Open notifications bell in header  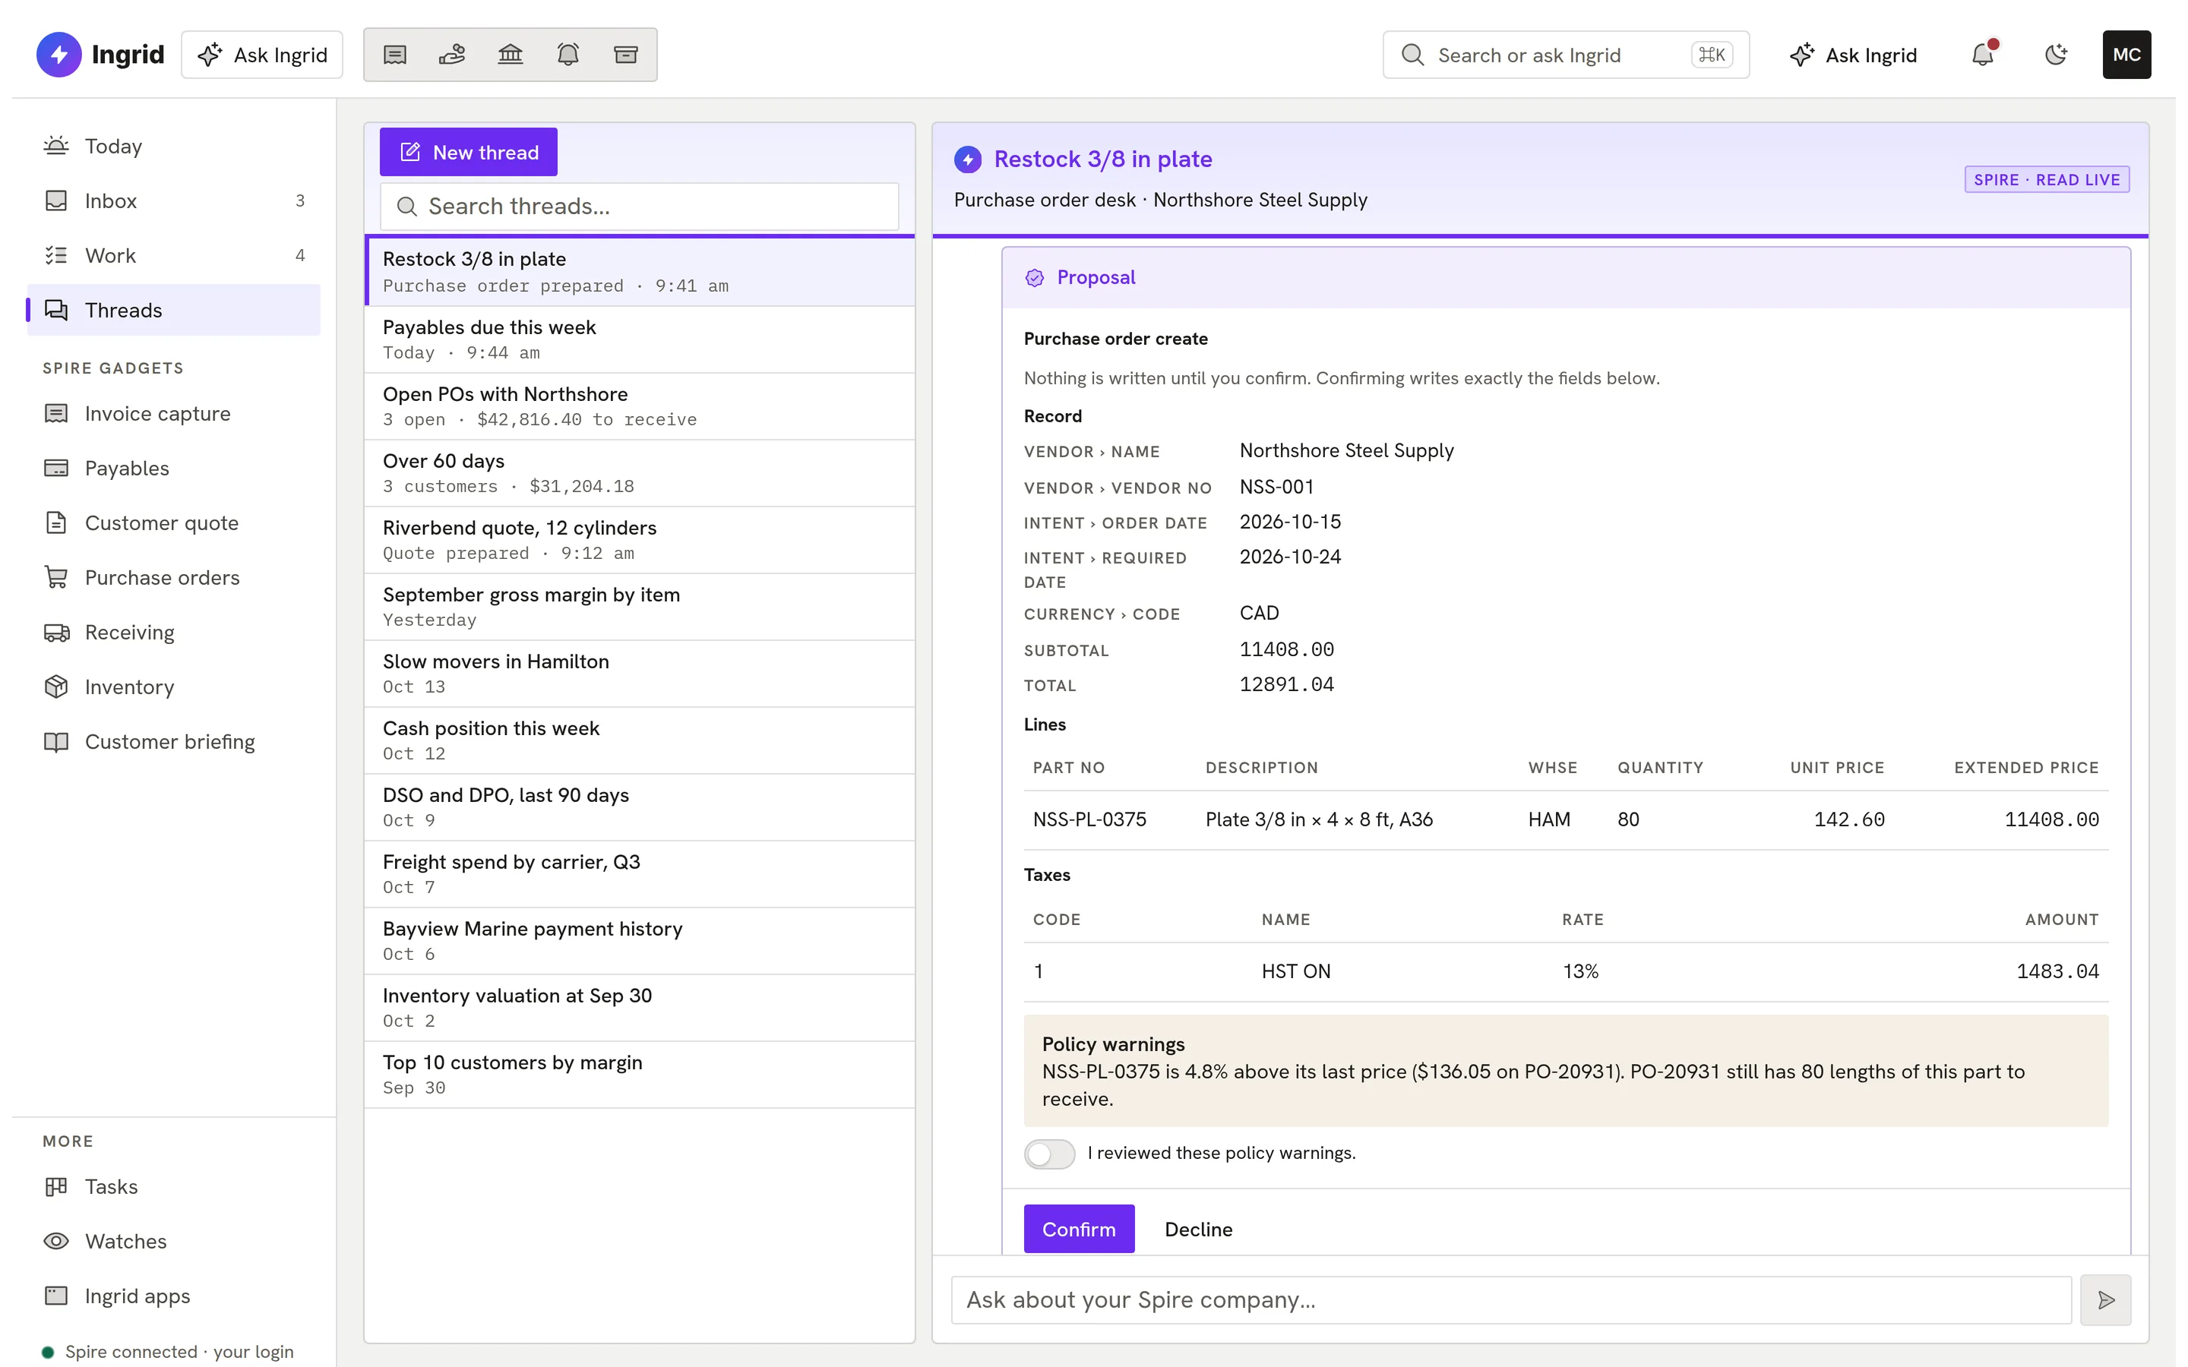click(x=1983, y=55)
